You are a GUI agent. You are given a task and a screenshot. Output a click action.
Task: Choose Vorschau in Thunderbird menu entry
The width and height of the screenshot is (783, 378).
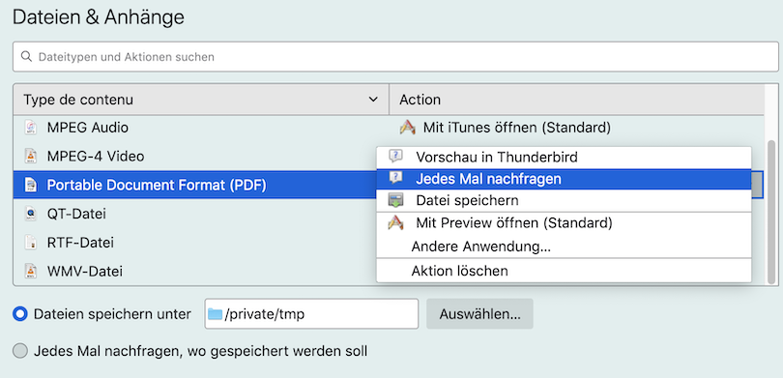[x=564, y=158]
